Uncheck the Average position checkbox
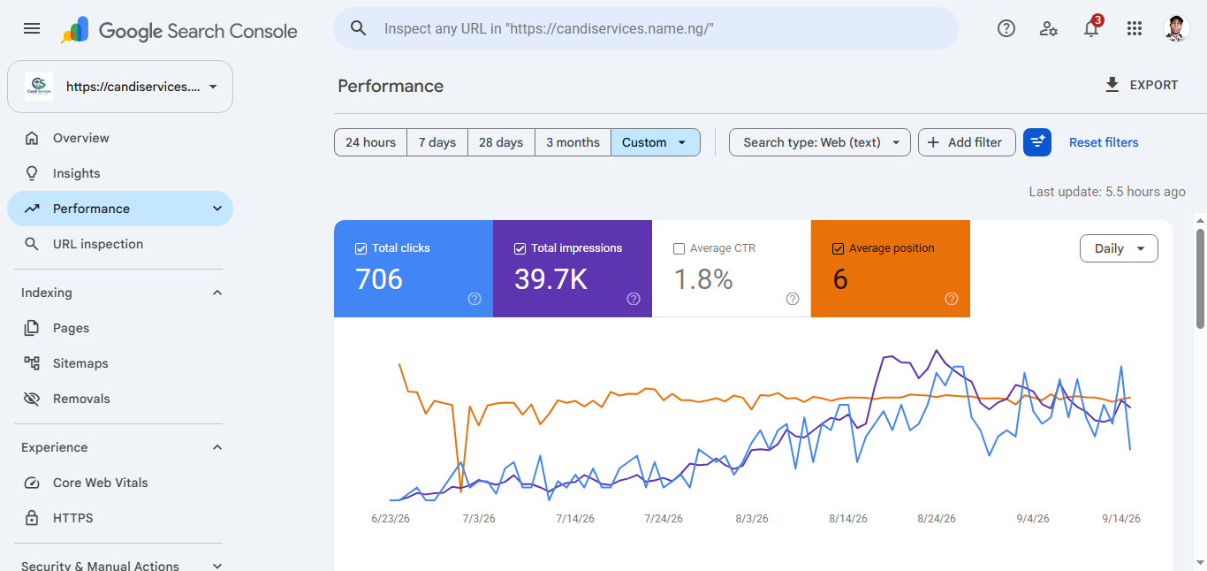Viewport: 1207px width, 571px height. point(838,248)
